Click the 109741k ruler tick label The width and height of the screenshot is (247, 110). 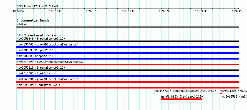pyautogui.click(x=238, y=11)
